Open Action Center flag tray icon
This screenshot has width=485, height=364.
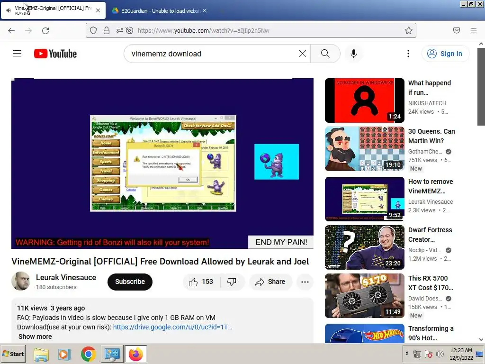tap(428, 354)
